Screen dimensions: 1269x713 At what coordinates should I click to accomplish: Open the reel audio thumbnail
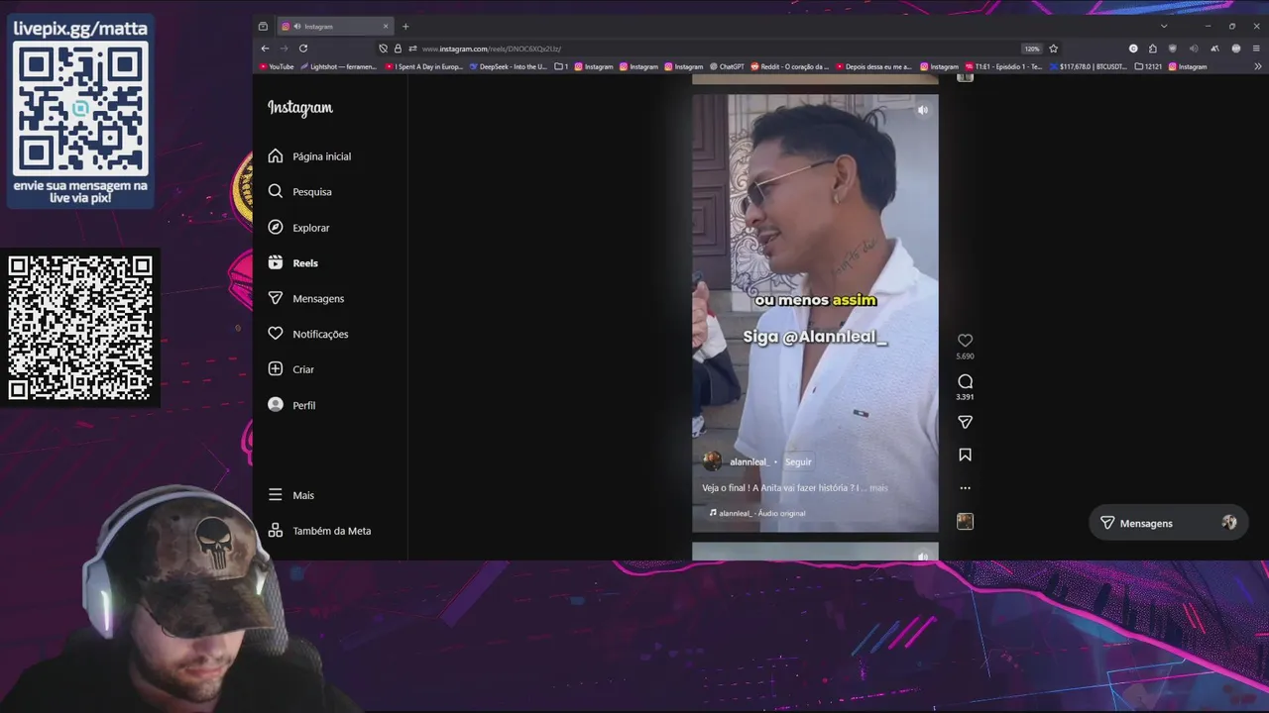point(965,521)
